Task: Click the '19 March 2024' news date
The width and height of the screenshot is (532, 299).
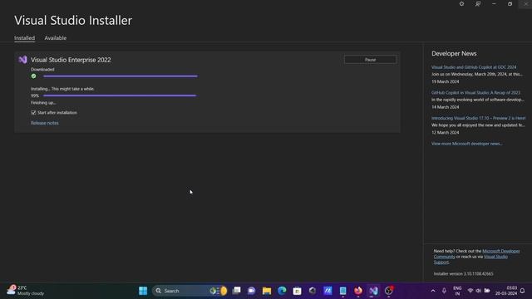Action: click(x=446, y=81)
